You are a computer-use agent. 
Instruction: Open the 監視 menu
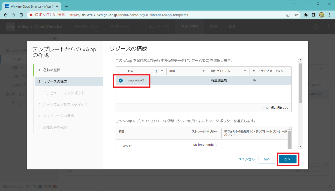pyautogui.click(x=232, y=27)
